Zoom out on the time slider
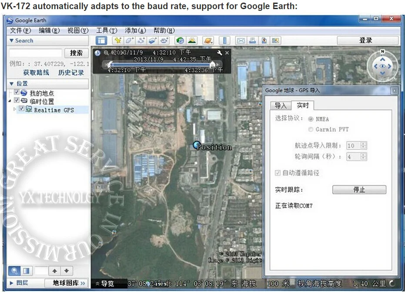Image resolution: width=405 pixels, height=292 pixels. coord(106,52)
